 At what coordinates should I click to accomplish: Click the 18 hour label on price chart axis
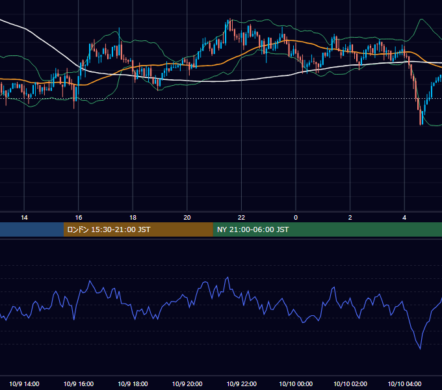133,218
